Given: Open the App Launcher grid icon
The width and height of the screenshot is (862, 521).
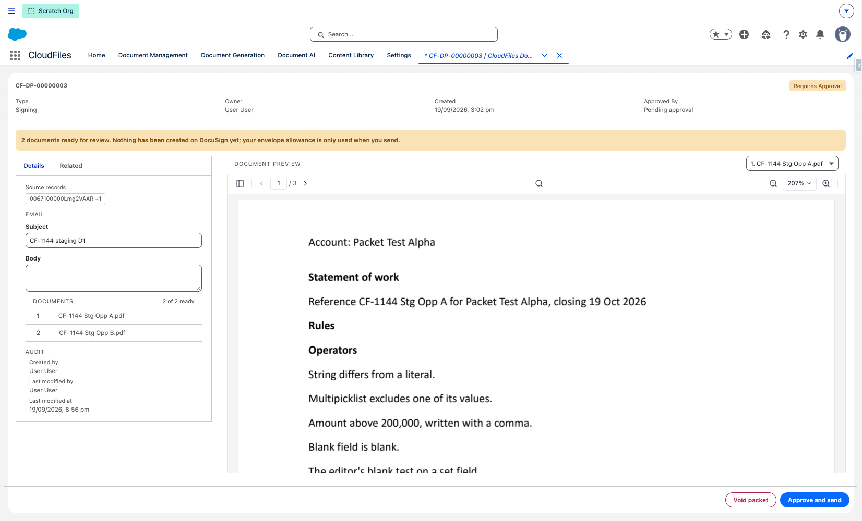Looking at the screenshot, I should [15, 55].
